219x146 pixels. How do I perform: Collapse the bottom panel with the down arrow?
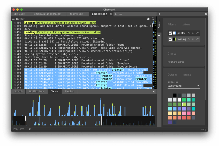pyautogui.click(x=154, y=92)
